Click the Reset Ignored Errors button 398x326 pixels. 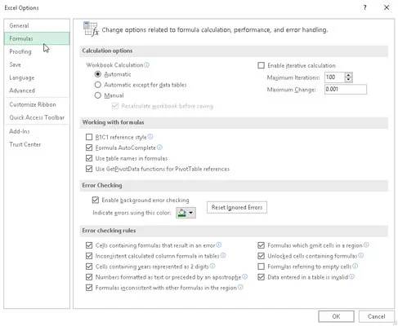point(237,208)
